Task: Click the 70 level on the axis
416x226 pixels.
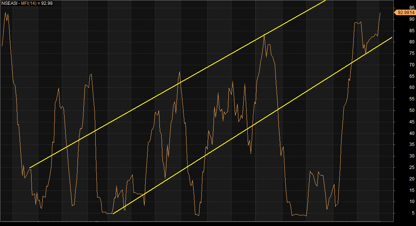Action: coord(412,65)
